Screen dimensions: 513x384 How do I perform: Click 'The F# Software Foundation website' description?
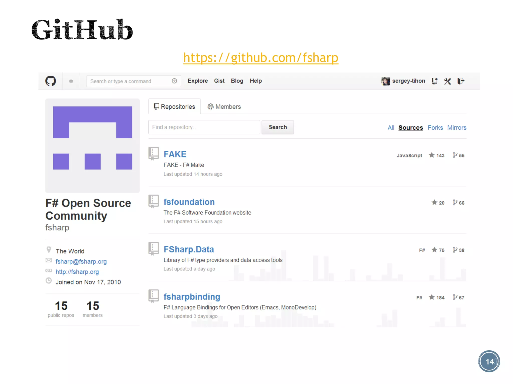coord(207,213)
